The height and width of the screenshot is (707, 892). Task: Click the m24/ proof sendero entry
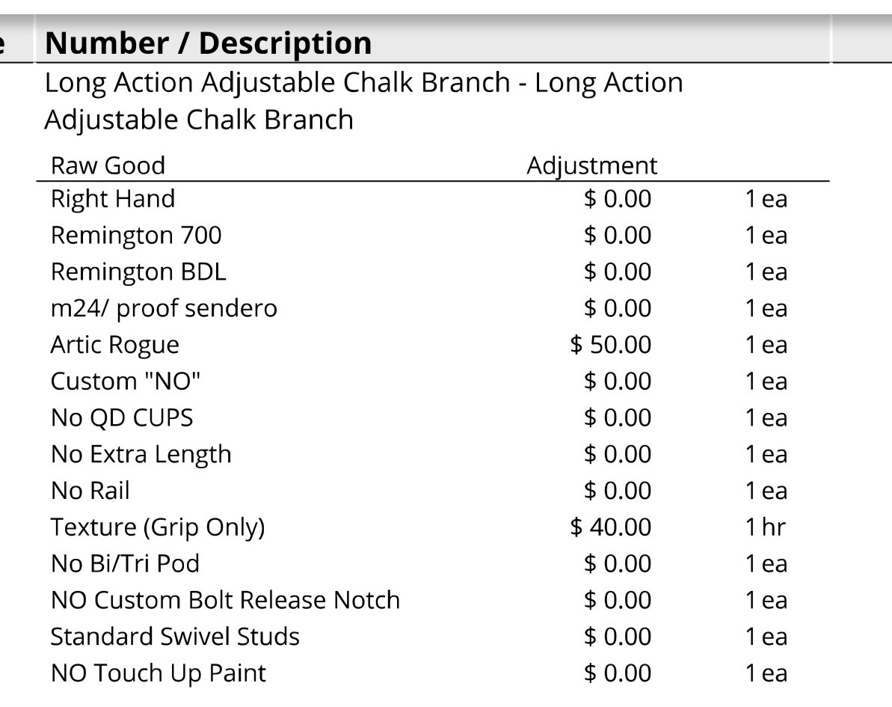(x=164, y=308)
